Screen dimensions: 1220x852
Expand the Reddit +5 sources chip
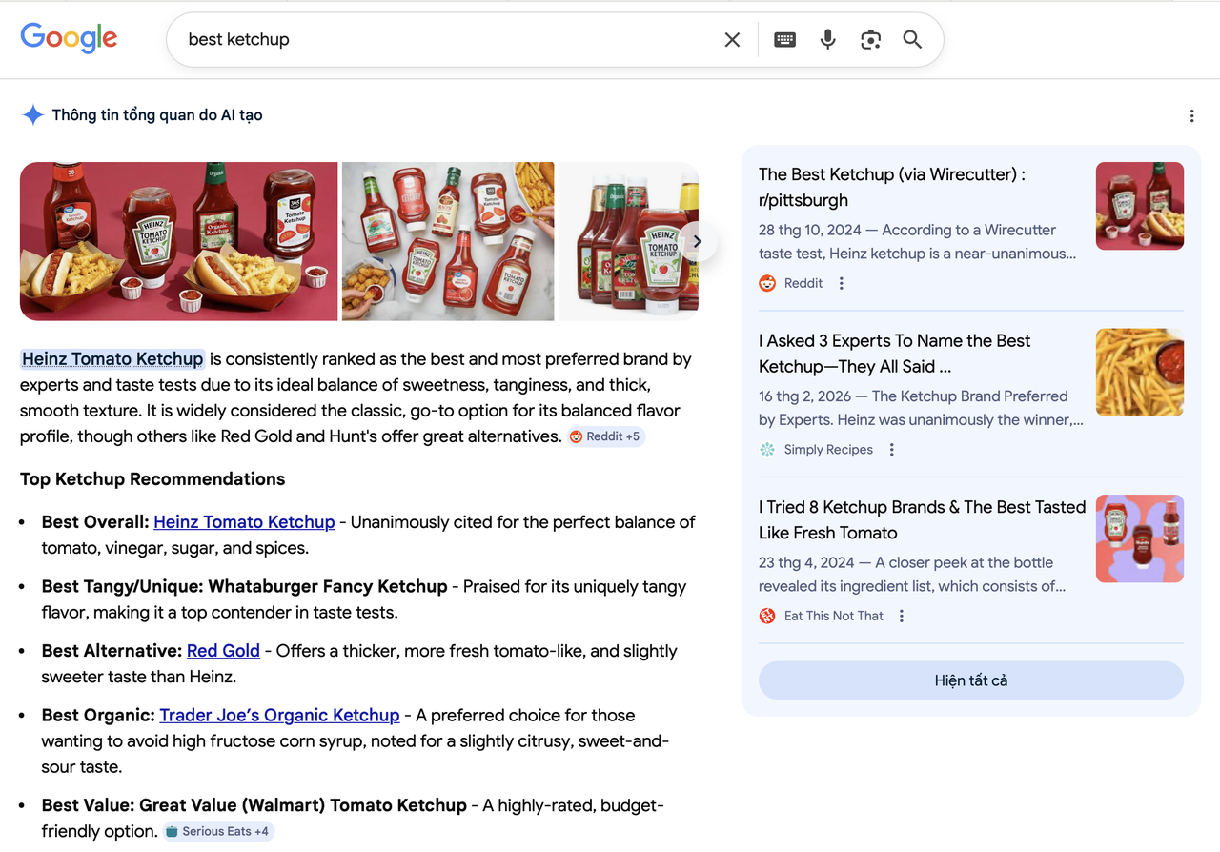click(x=607, y=436)
